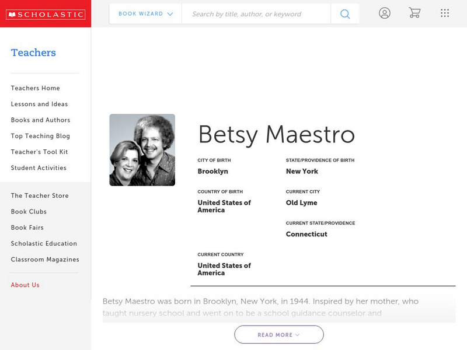
Task: Visit The Teacher Store
Action: click(x=39, y=195)
